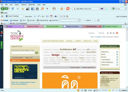128x92 pixels.
Task: Open the Tools menu
Action: click(39, 5)
